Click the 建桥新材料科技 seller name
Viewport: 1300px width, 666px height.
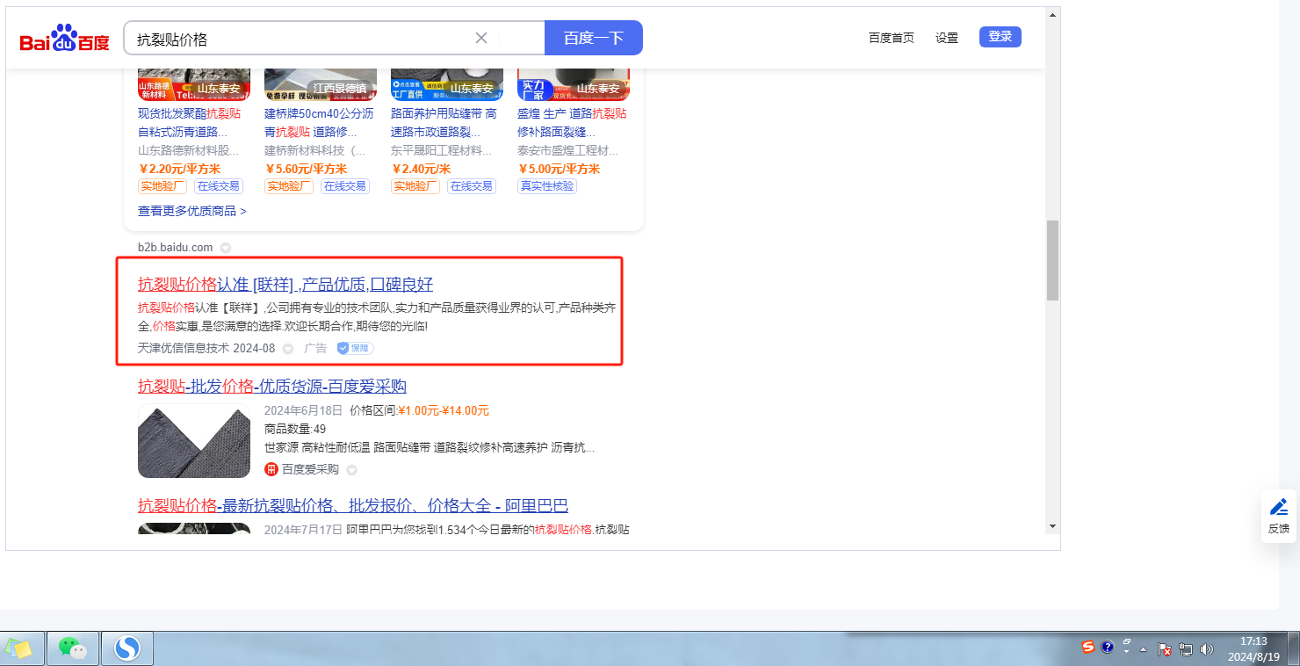coord(314,150)
